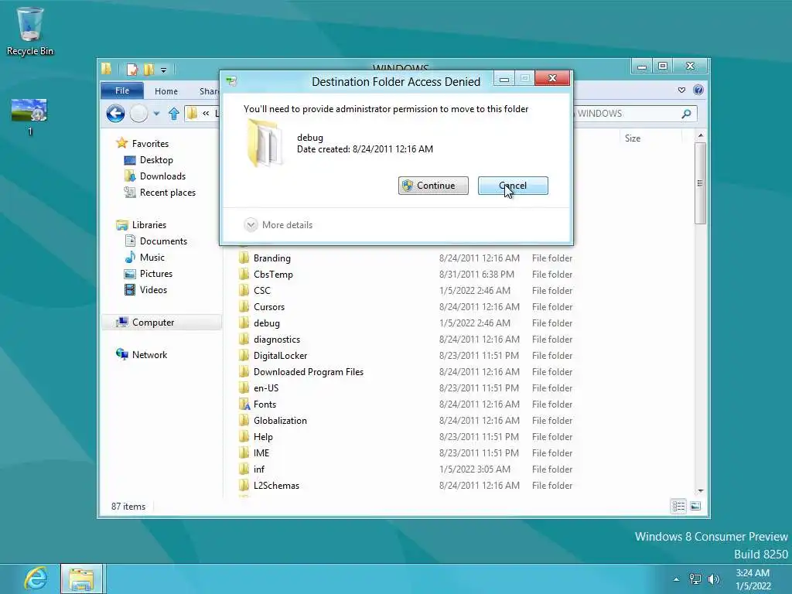
Task: Select the IME folder
Action: tap(261, 453)
